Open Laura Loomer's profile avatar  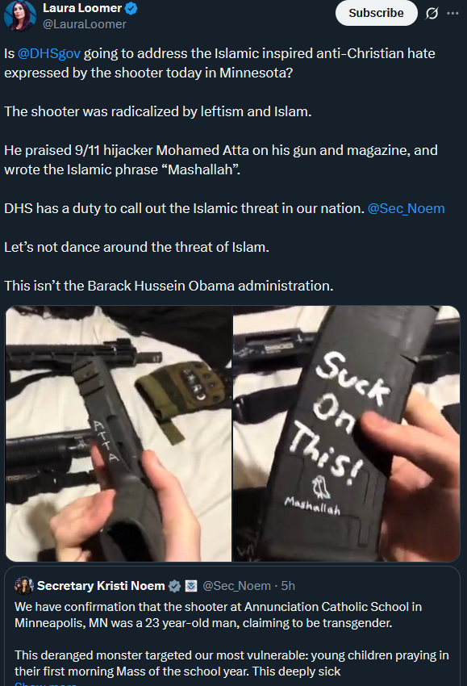point(19,15)
